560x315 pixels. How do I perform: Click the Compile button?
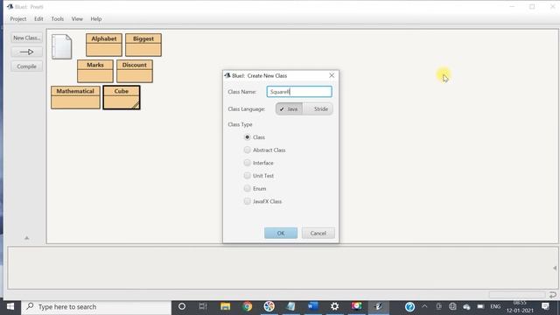tap(26, 66)
